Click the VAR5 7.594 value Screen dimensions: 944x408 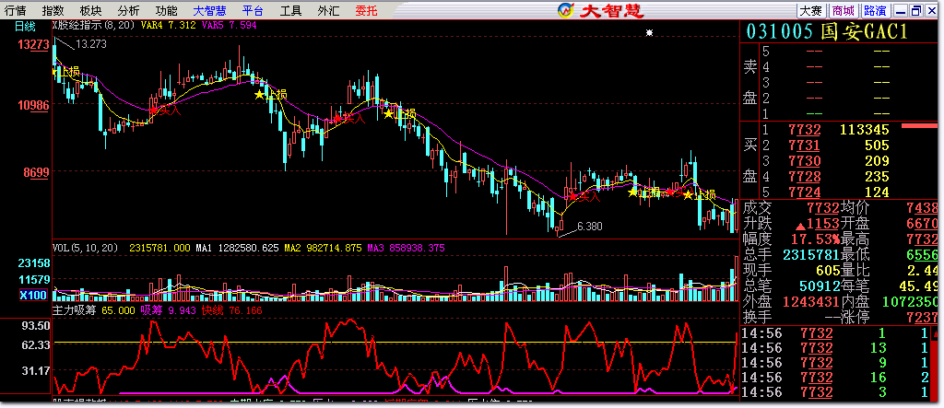click(230, 25)
